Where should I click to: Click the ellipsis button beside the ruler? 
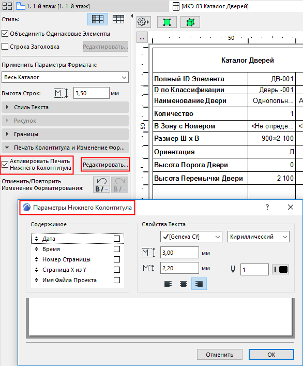click(x=142, y=37)
